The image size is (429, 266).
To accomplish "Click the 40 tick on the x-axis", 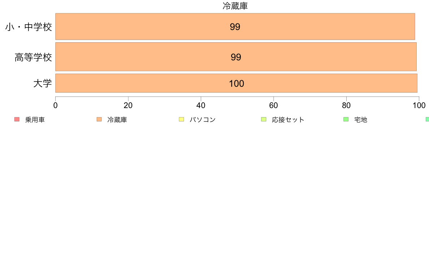I will [x=201, y=106].
